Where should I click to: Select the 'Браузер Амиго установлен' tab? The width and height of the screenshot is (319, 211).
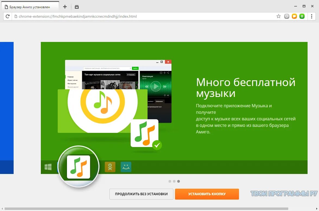pos(30,7)
